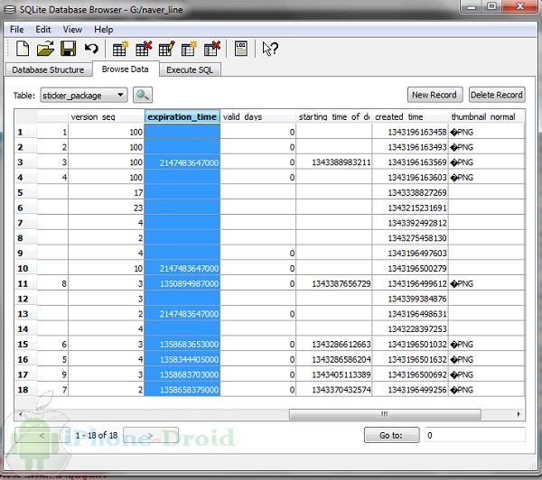Click the Modify Table pencil icon
The width and height of the screenshot is (542, 480).
pos(166,49)
